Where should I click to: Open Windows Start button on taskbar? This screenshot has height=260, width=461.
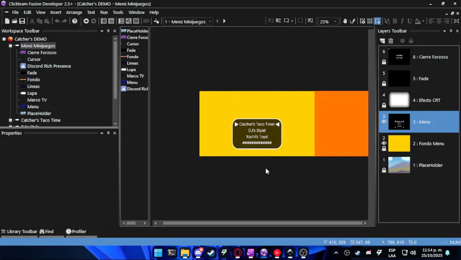pos(158,253)
